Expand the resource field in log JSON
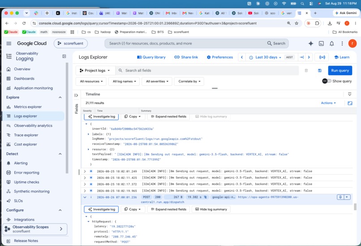The image size is (361, 246). pos(88,149)
